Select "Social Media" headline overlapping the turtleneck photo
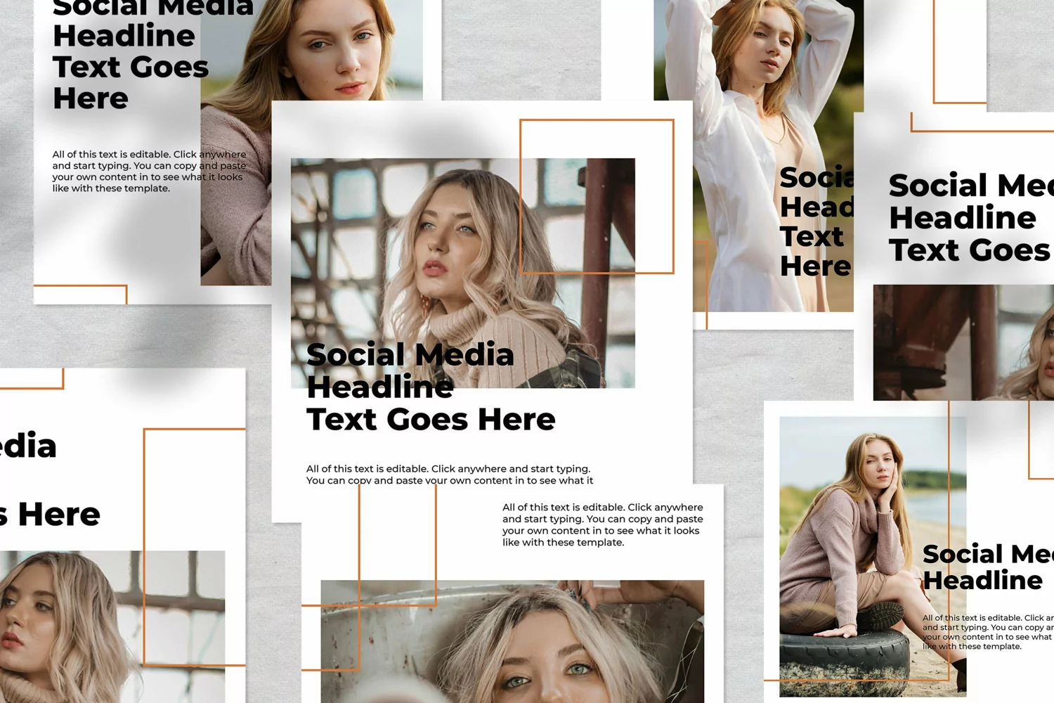This screenshot has width=1054, height=703. [410, 354]
